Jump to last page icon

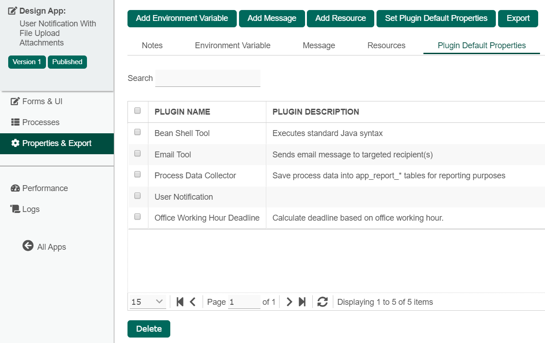(x=302, y=302)
